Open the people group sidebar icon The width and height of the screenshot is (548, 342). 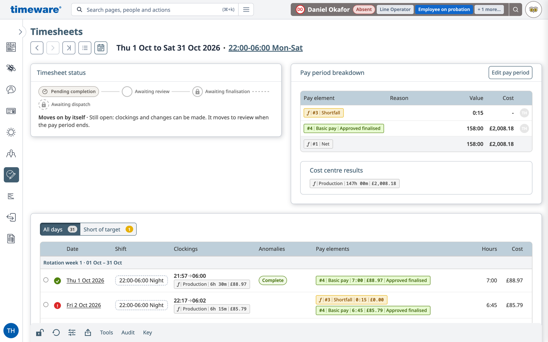pyautogui.click(x=11, y=154)
